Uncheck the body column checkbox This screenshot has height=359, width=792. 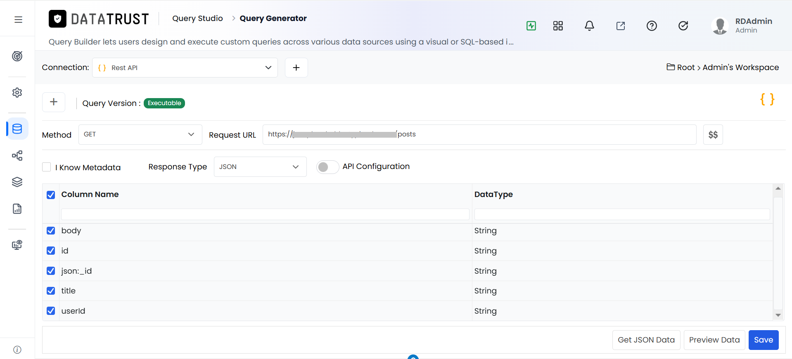(51, 230)
